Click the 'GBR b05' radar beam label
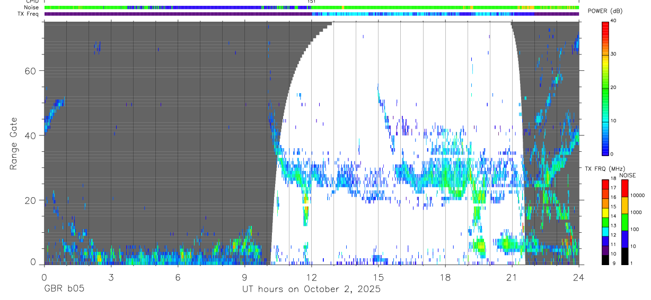This screenshot has height=300, width=651. point(64,289)
